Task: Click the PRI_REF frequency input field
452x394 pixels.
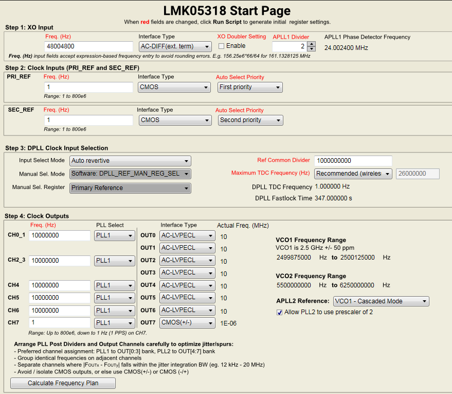Action: (x=88, y=87)
